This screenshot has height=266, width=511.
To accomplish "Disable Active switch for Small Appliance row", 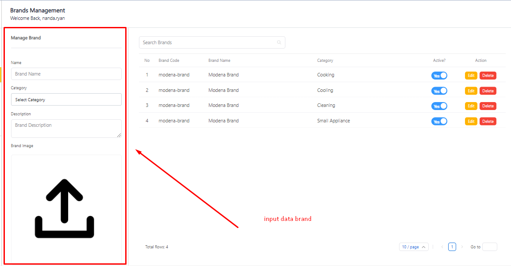I will [x=439, y=121].
